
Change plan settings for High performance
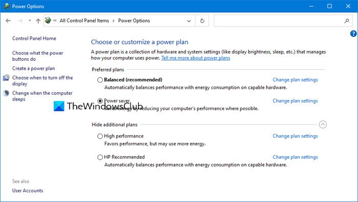295,136
